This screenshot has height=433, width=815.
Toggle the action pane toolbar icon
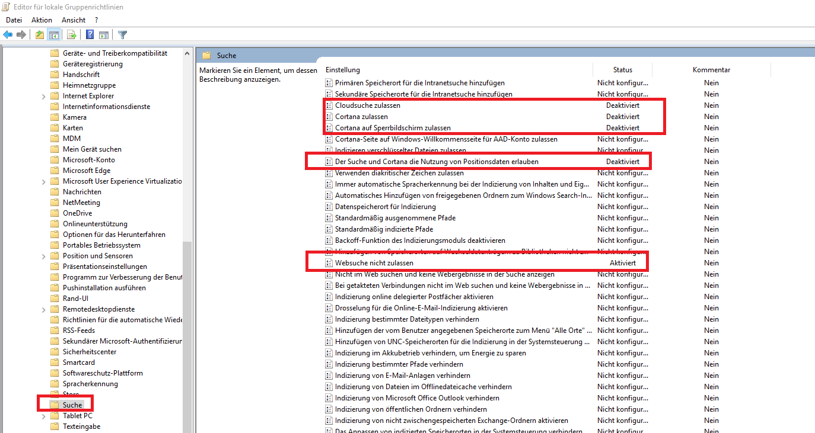pos(104,34)
